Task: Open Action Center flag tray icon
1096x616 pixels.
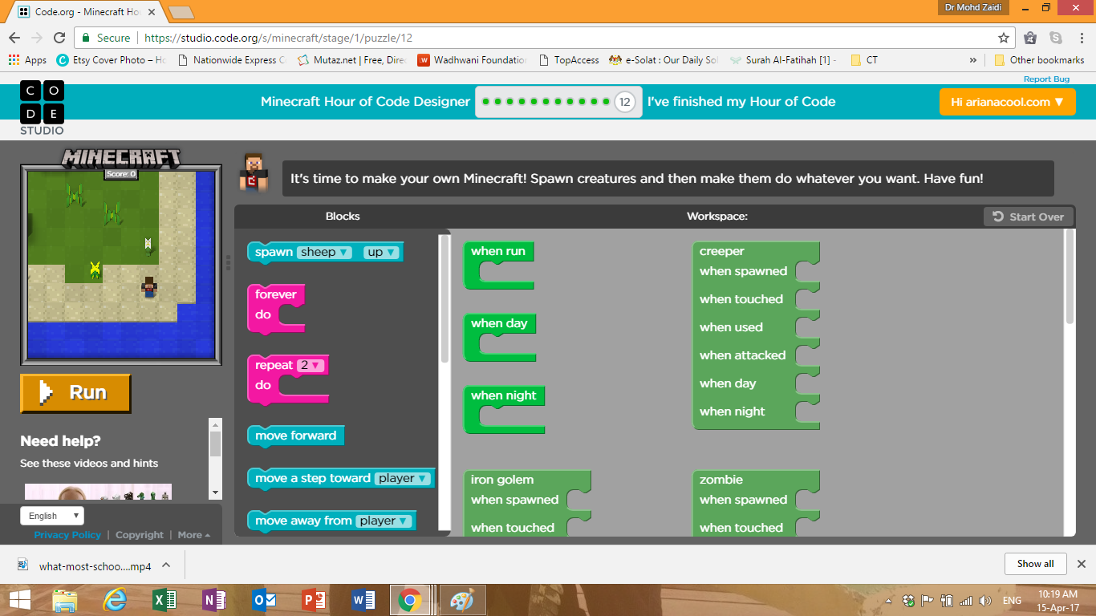Action: [928, 601]
